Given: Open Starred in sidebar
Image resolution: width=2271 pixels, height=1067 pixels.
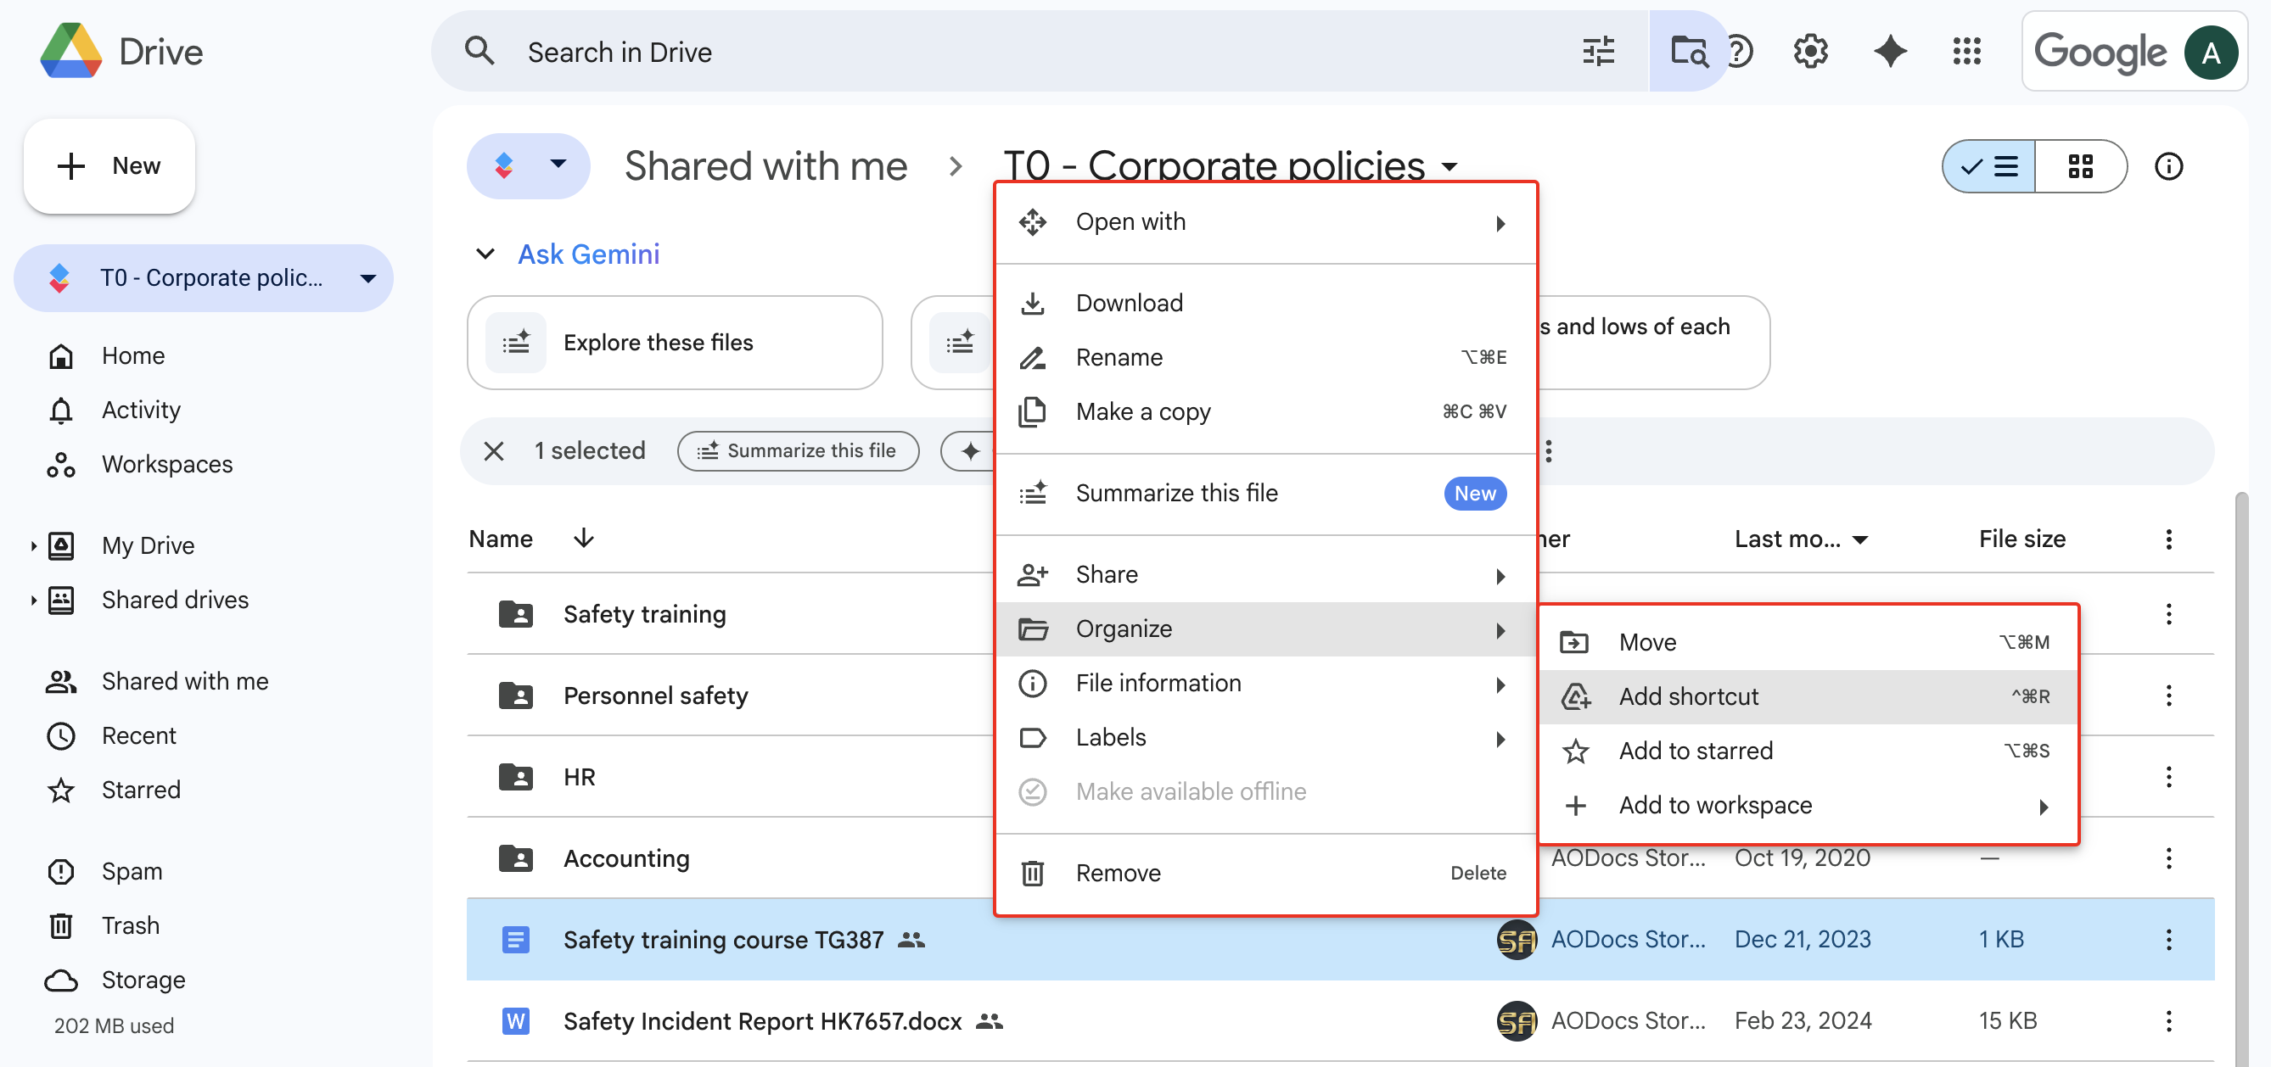Looking at the screenshot, I should tap(141, 790).
